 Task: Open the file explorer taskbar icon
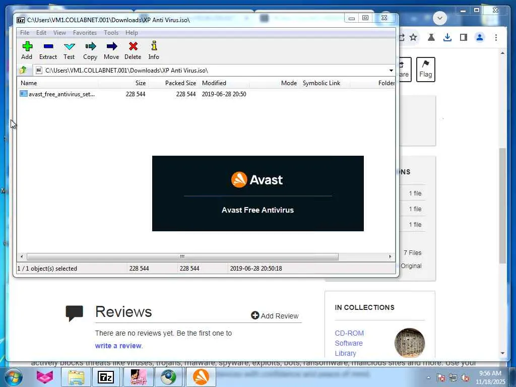tap(77, 377)
